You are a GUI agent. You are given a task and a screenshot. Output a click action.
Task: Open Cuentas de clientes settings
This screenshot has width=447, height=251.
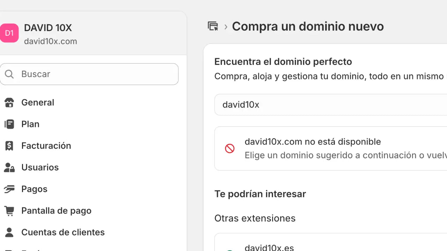pos(63,232)
